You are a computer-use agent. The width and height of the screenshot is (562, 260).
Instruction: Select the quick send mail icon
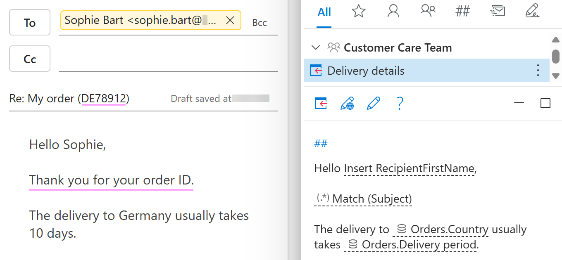pyautogui.click(x=498, y=11)
